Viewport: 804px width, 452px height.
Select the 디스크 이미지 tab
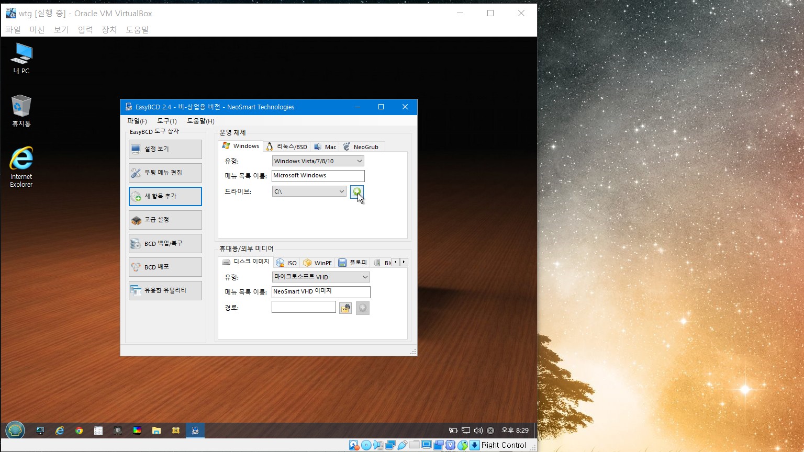pos(245,262)
